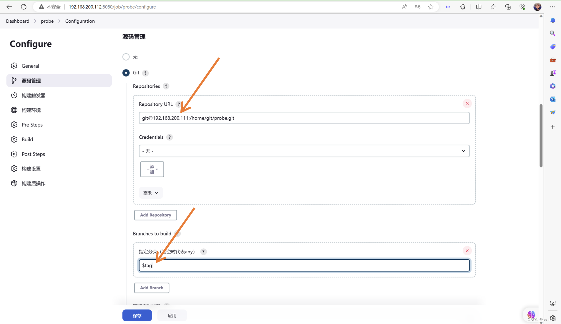Open the favorites list icon
The height and width of the screenshot is (324, 561).
point(493,7)
